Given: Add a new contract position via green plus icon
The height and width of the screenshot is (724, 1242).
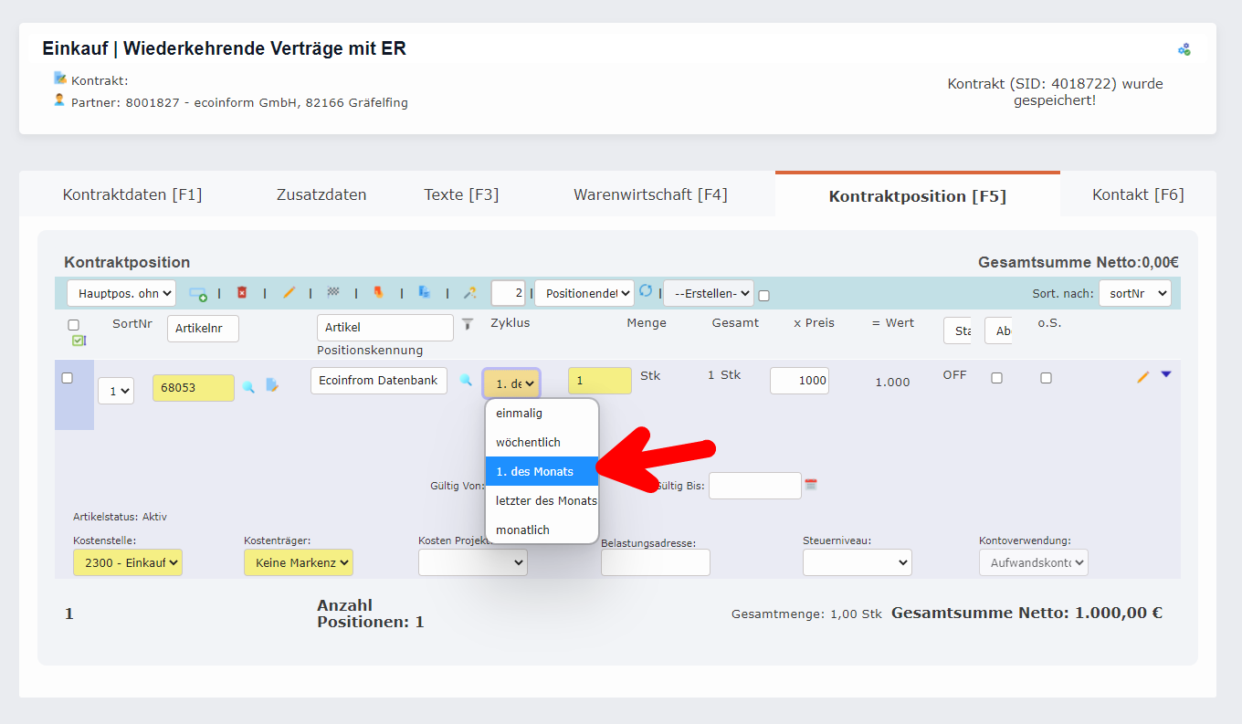Looking at the screenshot, I should pos(199,294).
